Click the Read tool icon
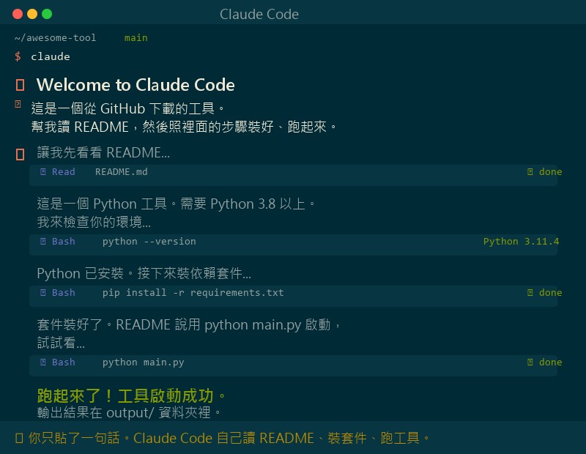 coord(43,171)
